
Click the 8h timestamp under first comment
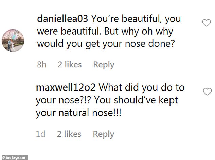pyautogui.click(x=41, y=65)
